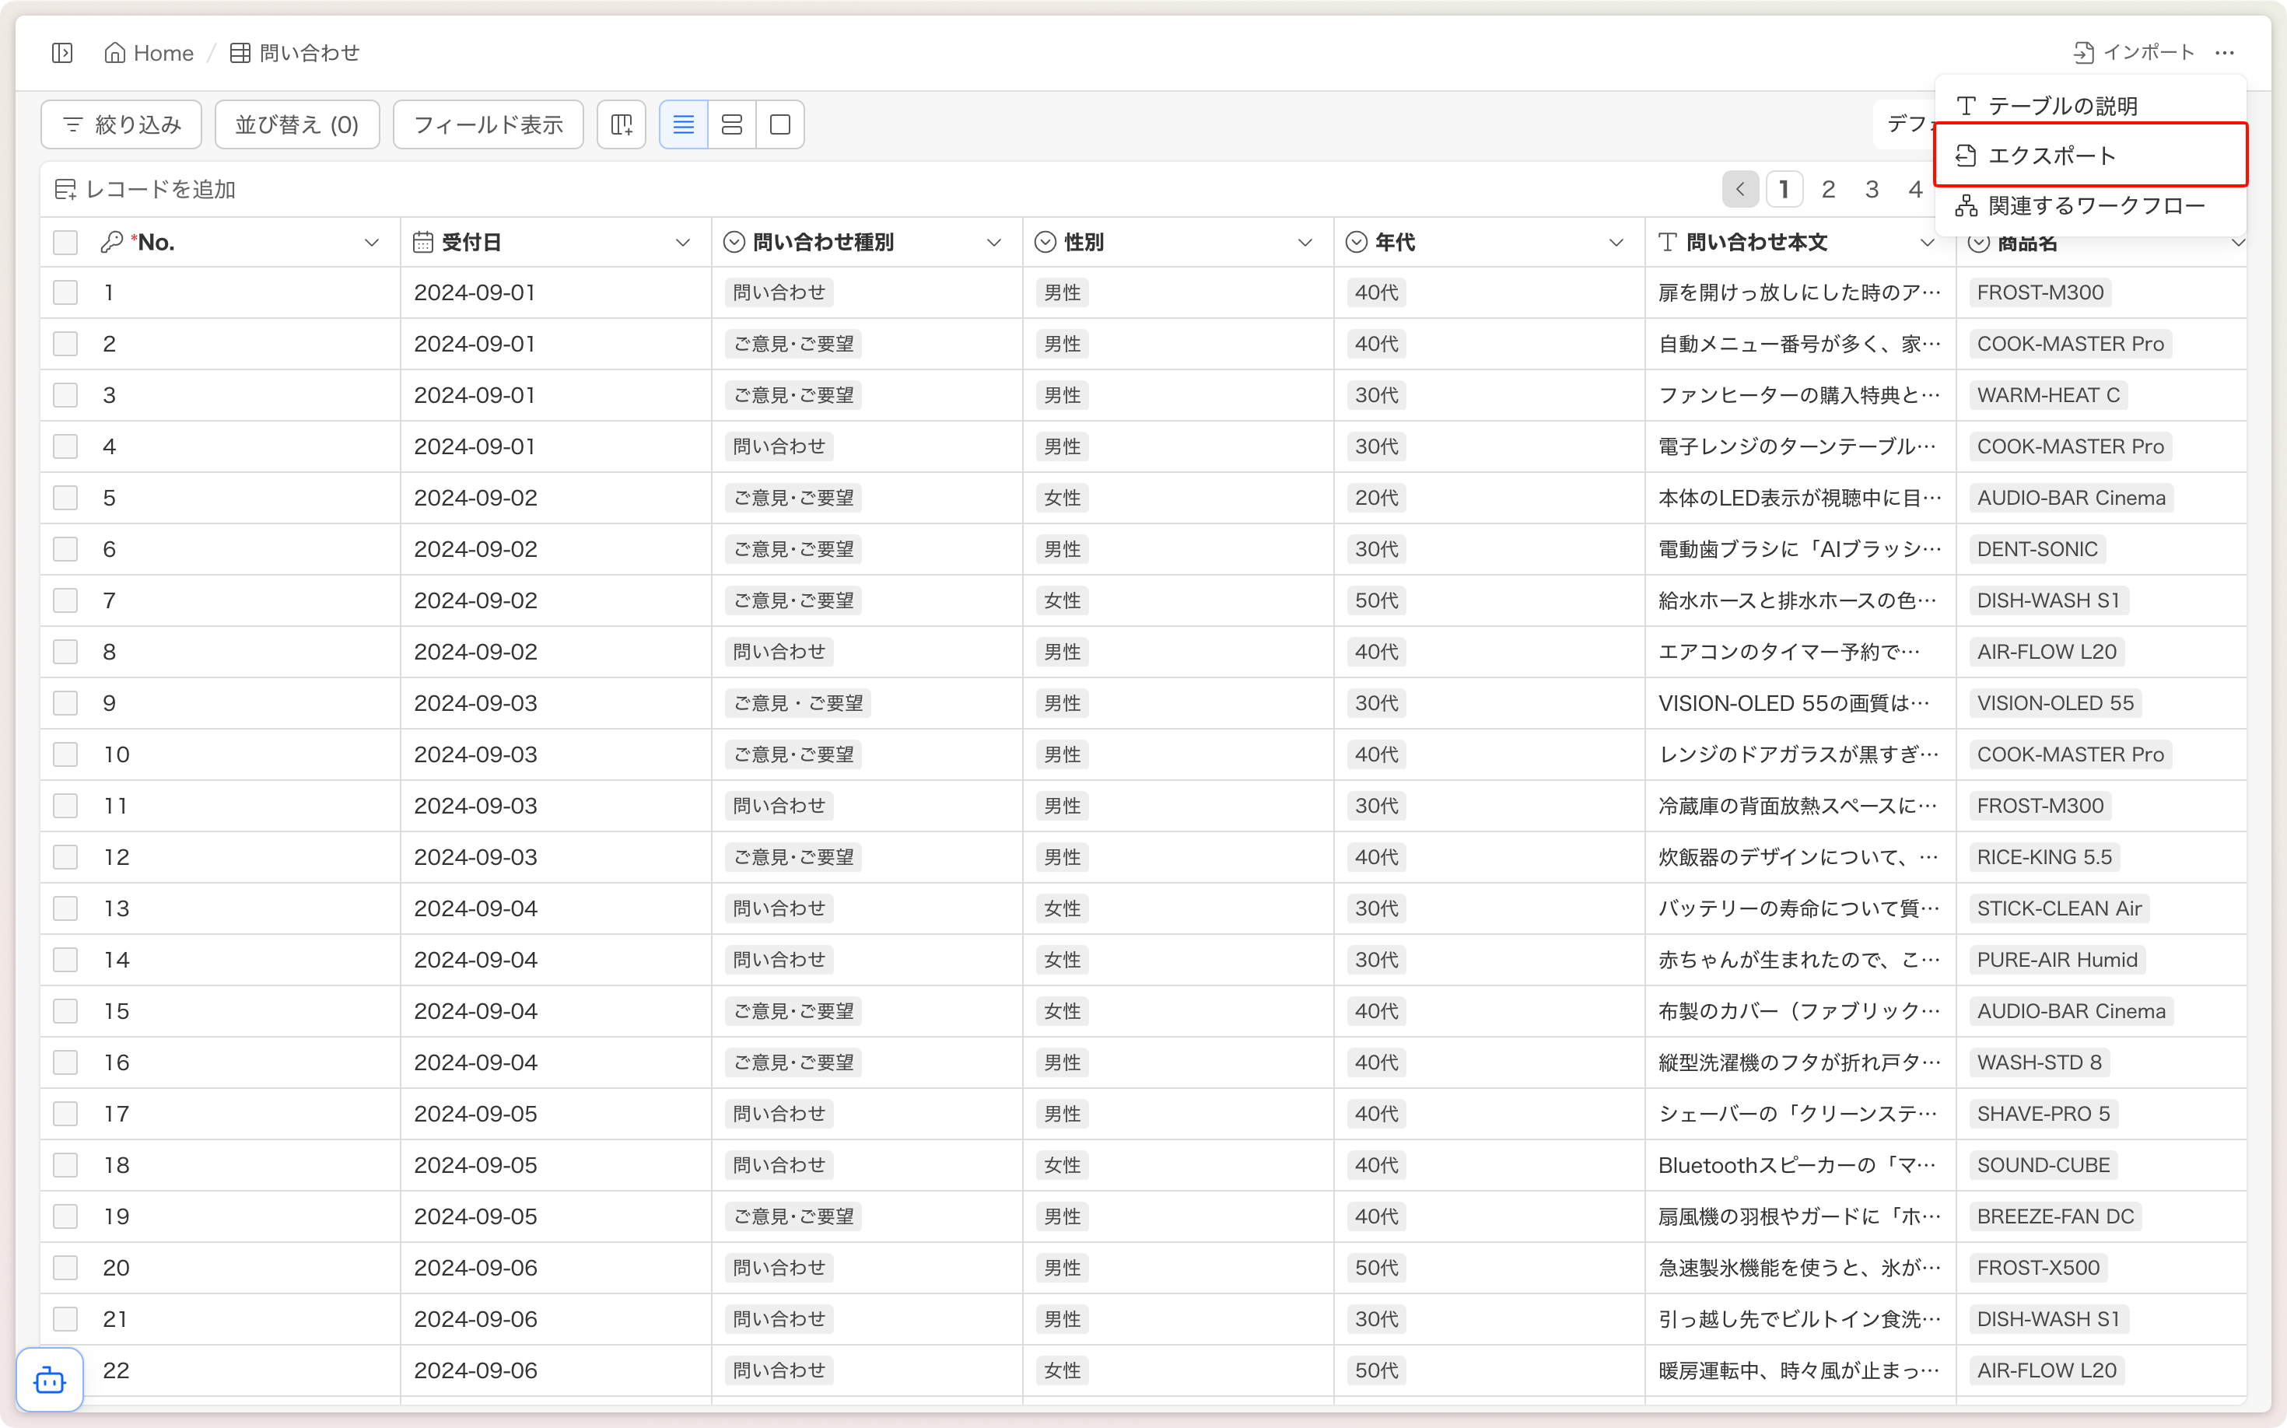The width and height of the screenshot is (2287, 1428).
Task: Click the add column icon
Action: pos(622,124)
